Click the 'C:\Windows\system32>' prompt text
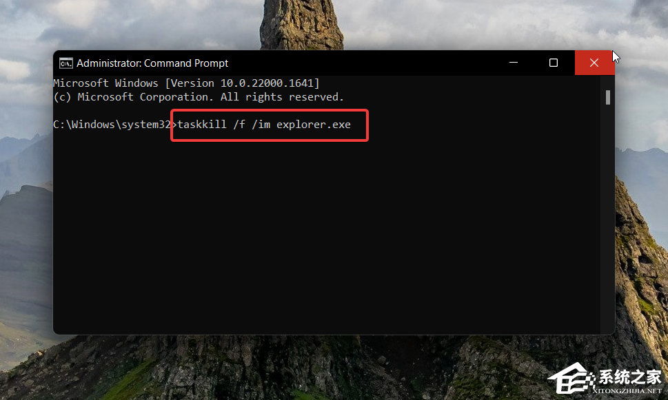 point(114,125)
